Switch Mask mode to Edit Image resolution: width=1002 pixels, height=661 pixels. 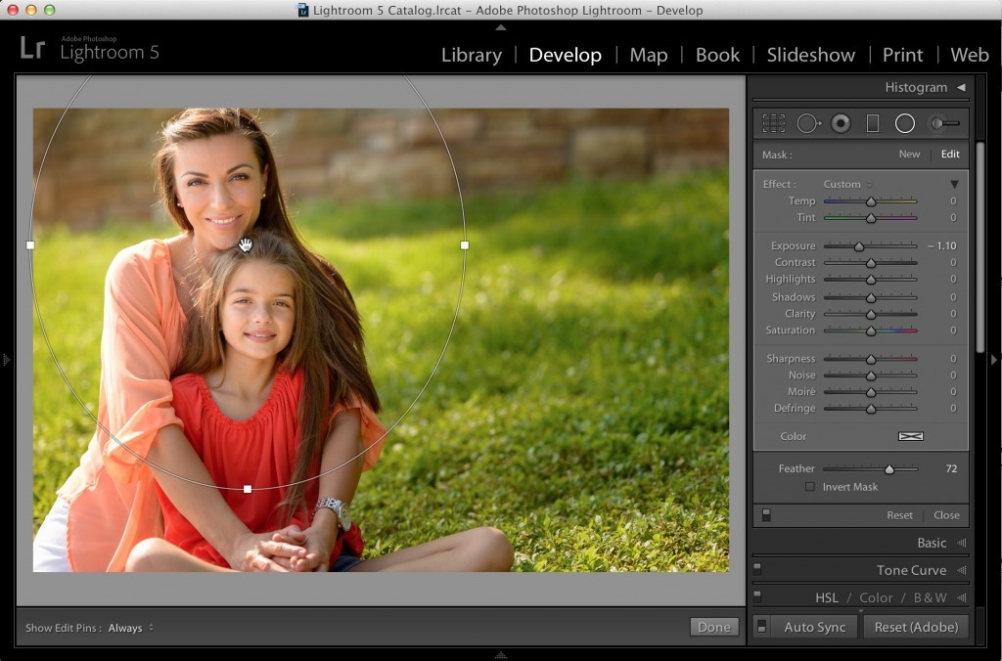(x=948, y=154)
